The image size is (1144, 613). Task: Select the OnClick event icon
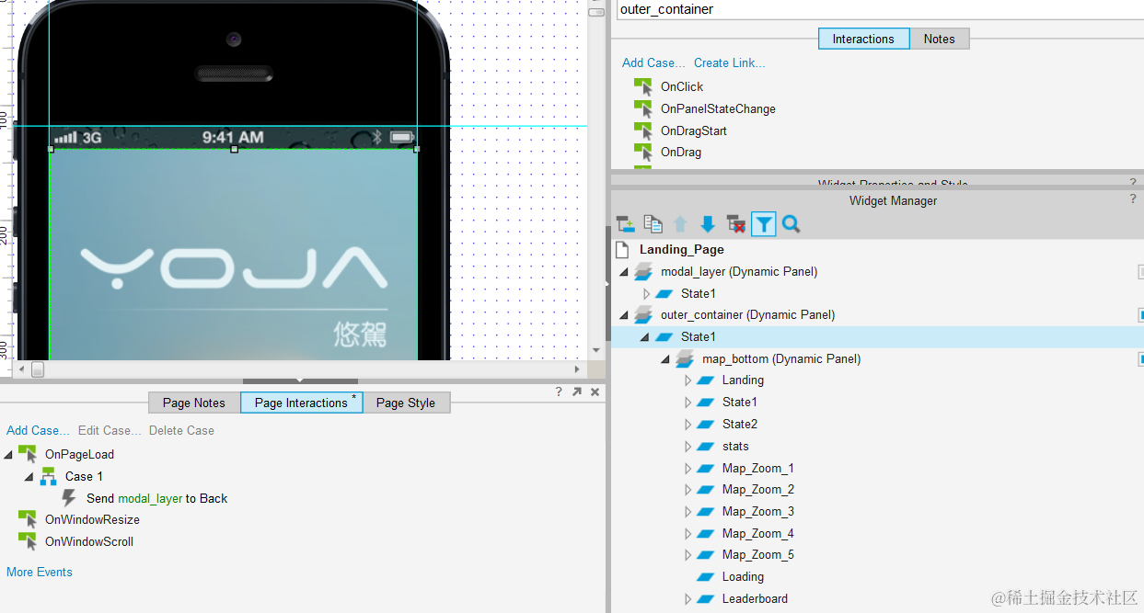[x=642, y=87]
